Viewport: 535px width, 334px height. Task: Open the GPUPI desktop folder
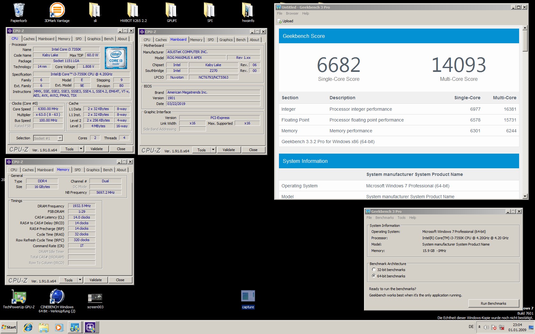click(172, 13)
